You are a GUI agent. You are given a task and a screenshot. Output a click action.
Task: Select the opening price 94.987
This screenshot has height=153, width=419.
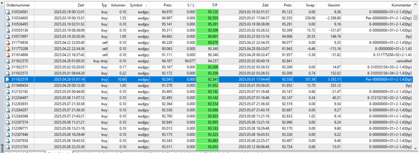[166, 18]
